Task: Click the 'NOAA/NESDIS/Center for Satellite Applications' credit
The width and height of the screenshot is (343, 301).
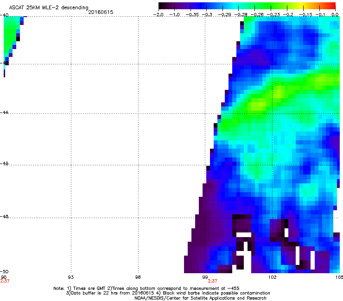Action: (x=200, y=298)
